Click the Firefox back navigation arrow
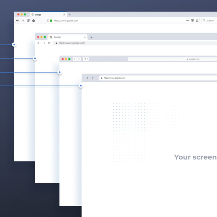The height and width of the screenshot is (217, 217). (17, 20)
